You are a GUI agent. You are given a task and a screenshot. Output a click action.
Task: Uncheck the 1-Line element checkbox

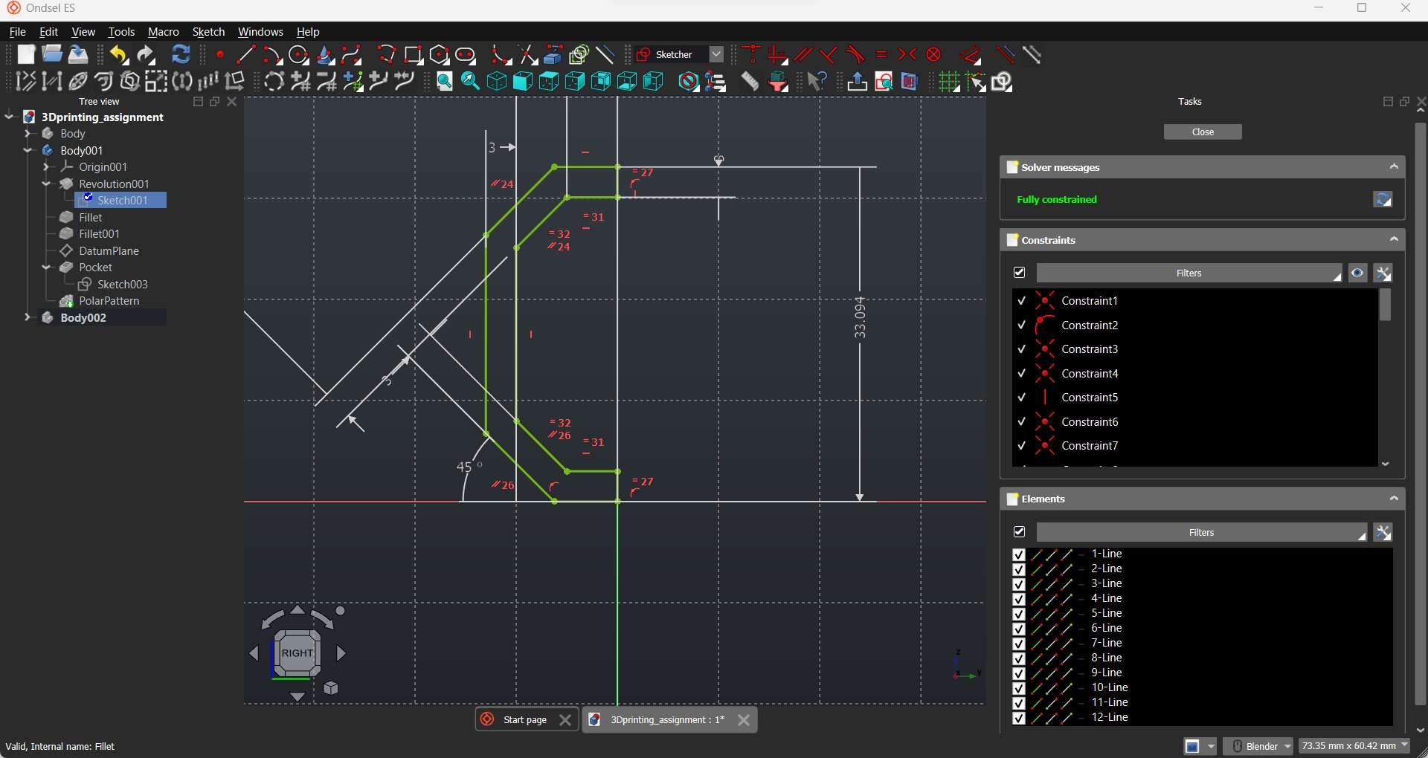coord(1019,554)
